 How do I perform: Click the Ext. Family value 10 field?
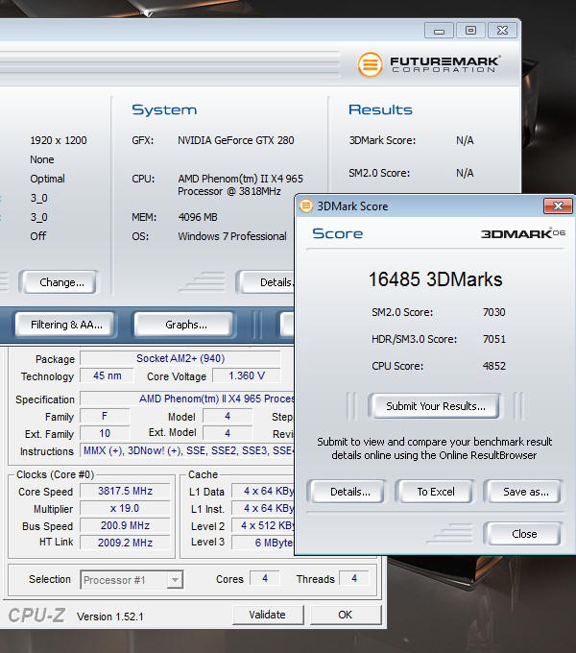point(105,433)
